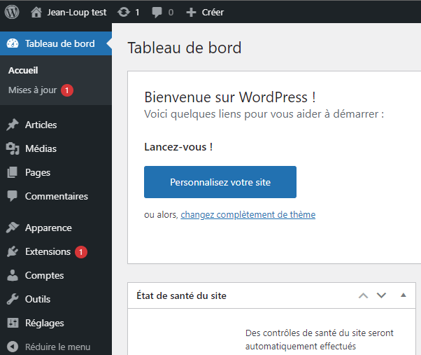The width and height of the screenshot is (421, 355).
Task: Click the Extensions plug icon
Action: [x=13, y=251]
